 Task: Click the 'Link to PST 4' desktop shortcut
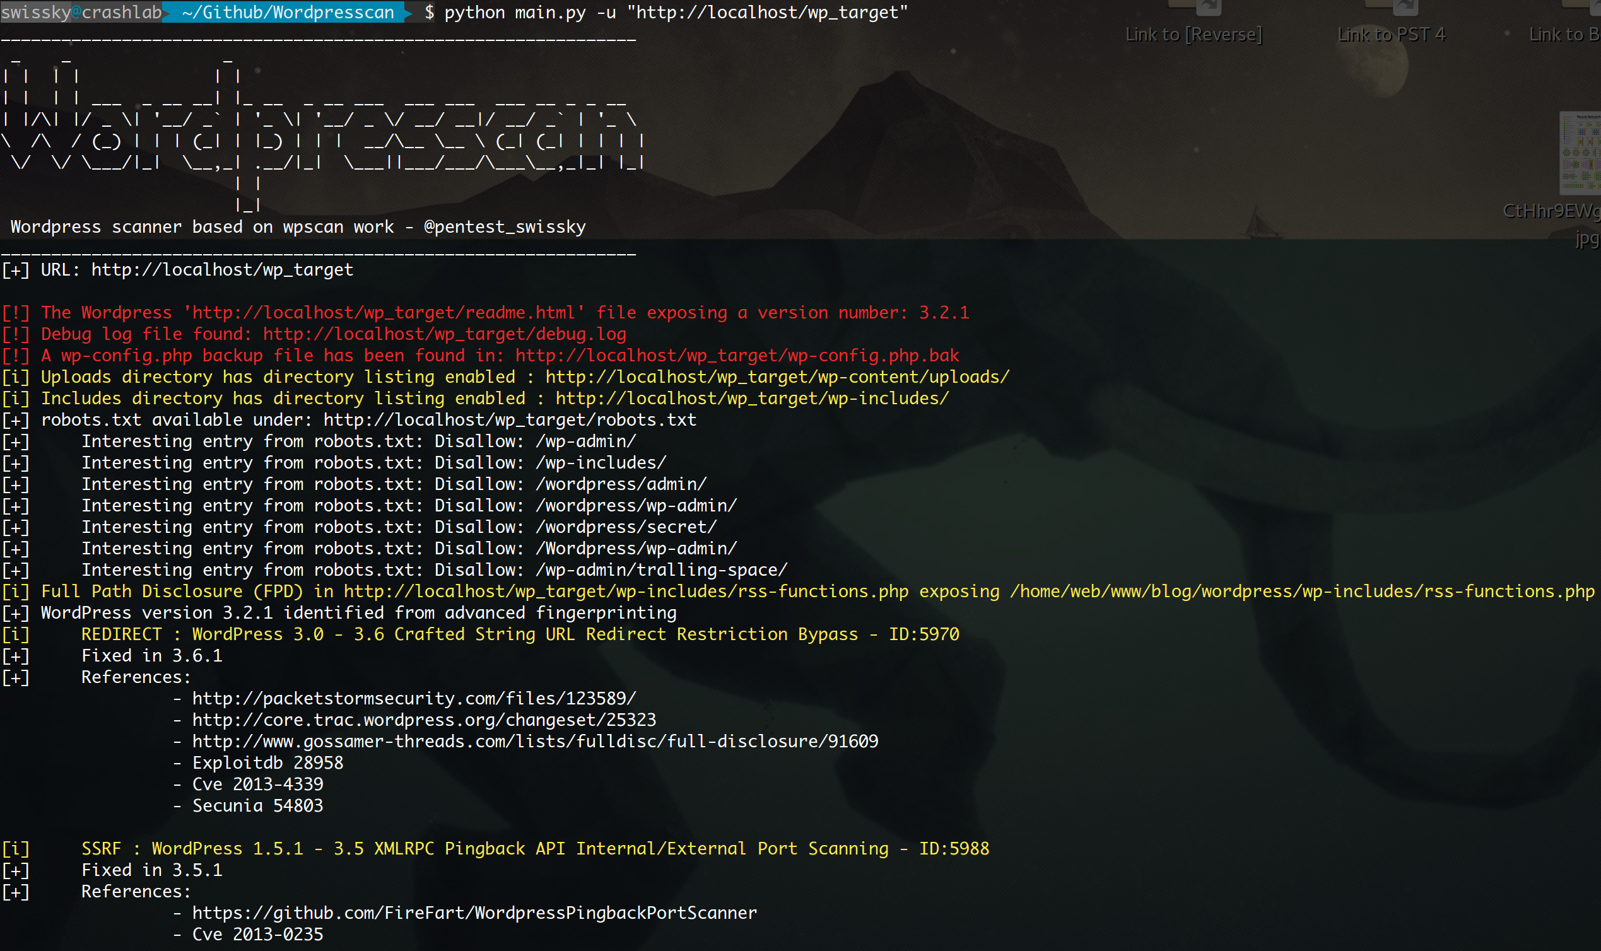1391,34
